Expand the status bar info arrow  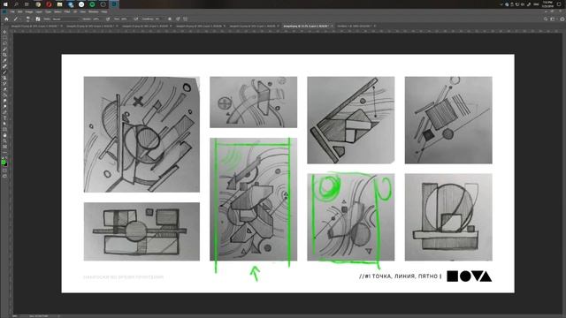58,316
